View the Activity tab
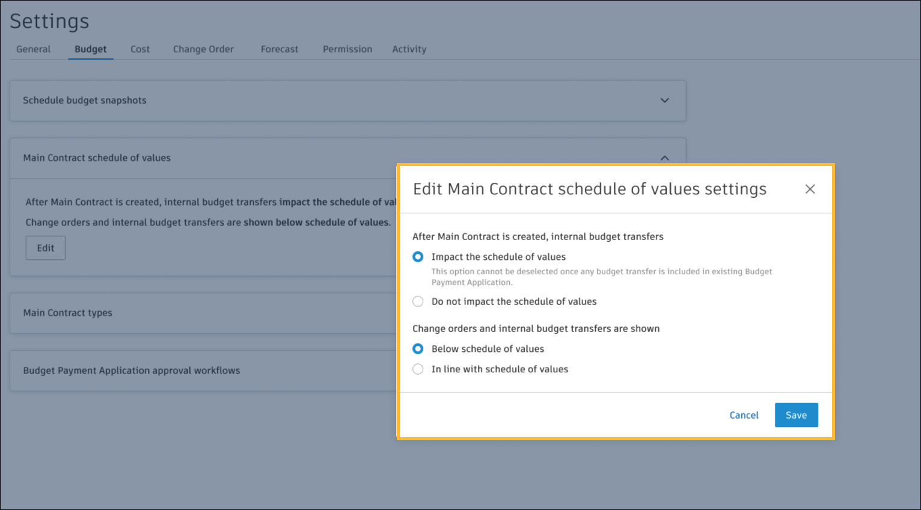 409,49
